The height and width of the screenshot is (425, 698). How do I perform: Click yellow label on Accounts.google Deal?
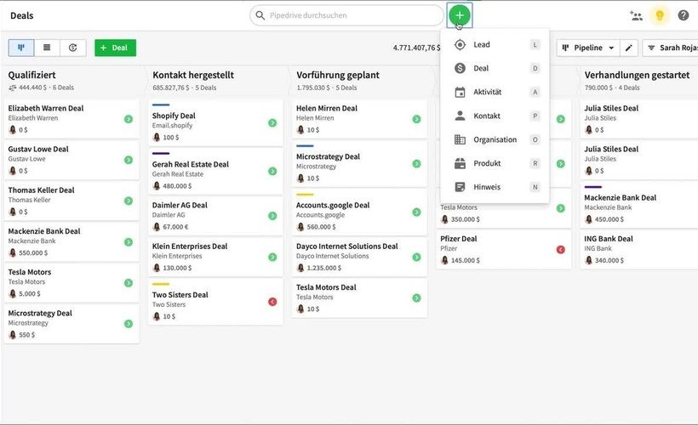coord(304,195)
